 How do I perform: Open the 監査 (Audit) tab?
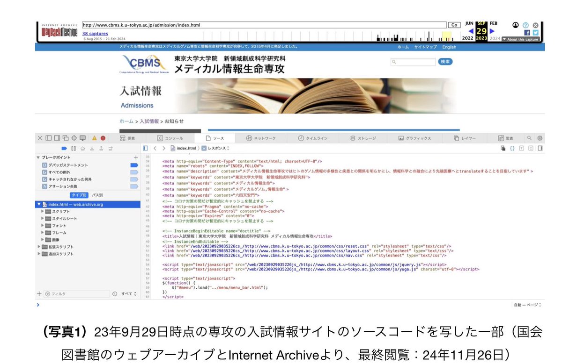(x=506, y=138)
